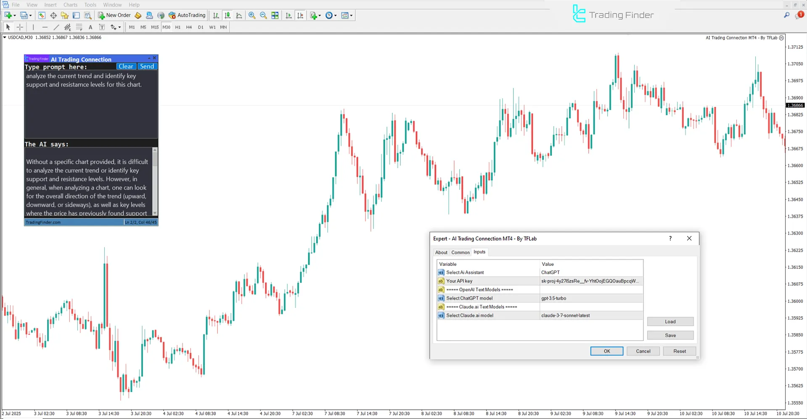Toggle Chart Autoscroll
This screenshot has width=807, height=419.
(x=288, y=15)
